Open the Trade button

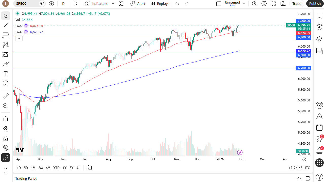(x=296, y=4)
